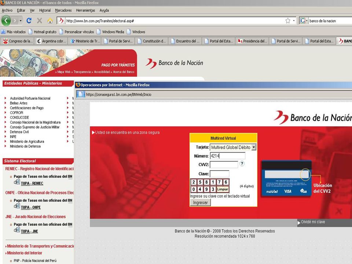Open the Personalizar vínculos bookmark
Image resolution: width=352 pixels, height=264 pixels.
click(x=77, y=32)
